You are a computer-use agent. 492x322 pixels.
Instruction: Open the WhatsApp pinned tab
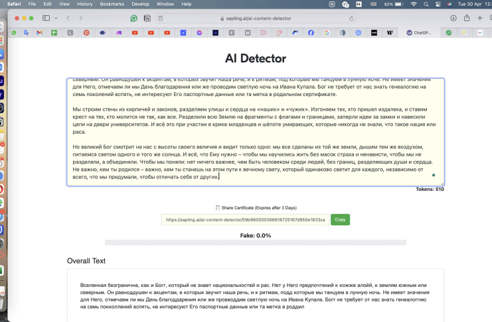pyautogui.click(x=14, y=32)
